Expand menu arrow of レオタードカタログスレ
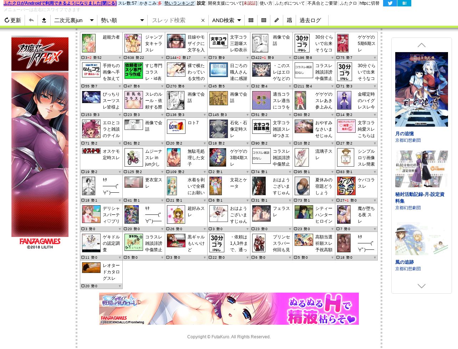Screen dimensions: 458x349 click(120, 286)
